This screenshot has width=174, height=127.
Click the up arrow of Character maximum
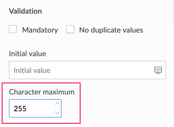pos(57,103)
